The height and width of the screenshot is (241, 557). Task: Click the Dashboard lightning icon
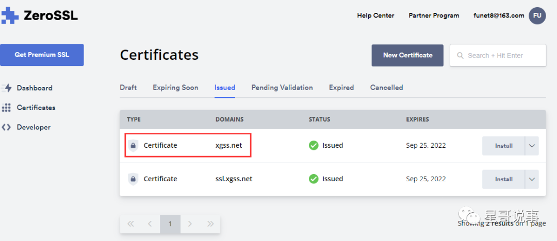(x=7, y=88)
